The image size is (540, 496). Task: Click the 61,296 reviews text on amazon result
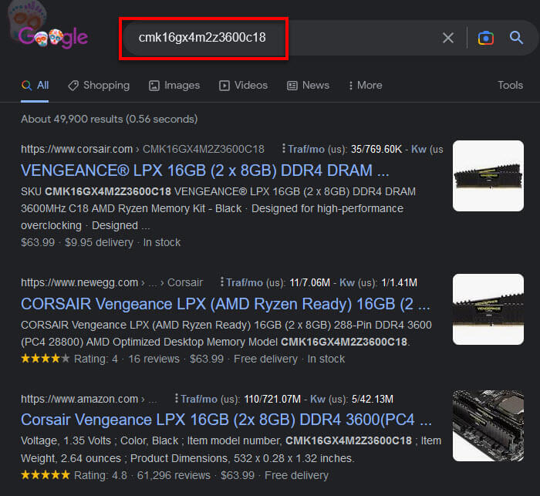(174, 475)
